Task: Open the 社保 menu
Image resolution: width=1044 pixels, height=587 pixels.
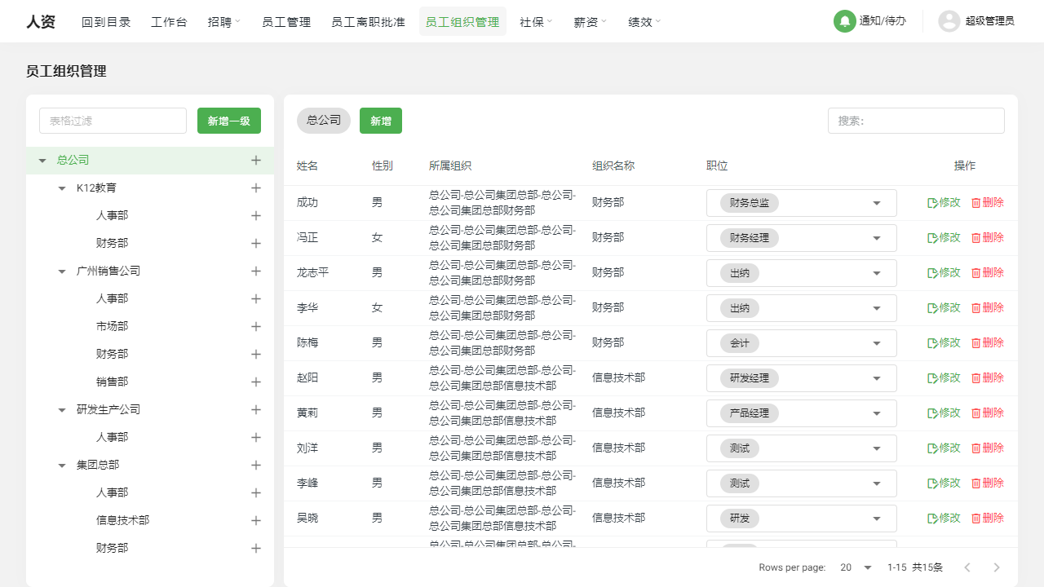Action: coord(535,22)
